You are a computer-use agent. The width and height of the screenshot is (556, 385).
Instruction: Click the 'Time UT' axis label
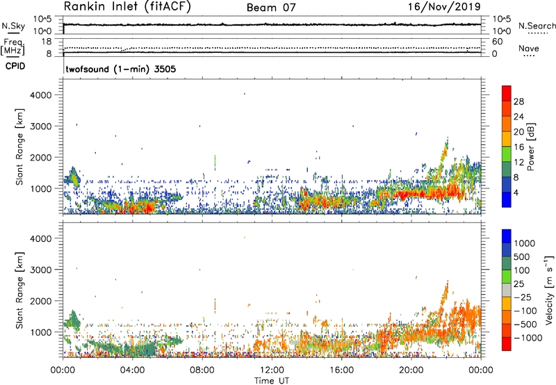(x=272, y=381)
